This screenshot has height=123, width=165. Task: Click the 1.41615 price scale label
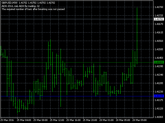click(159, 33)
